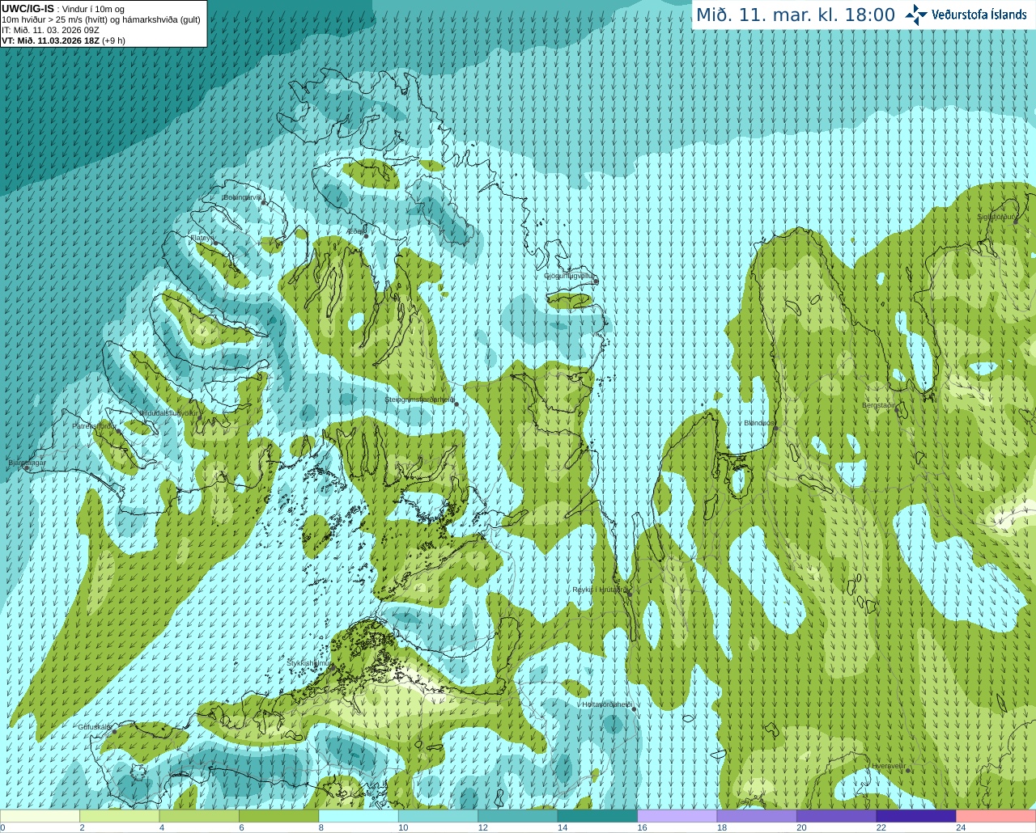
Task: Click the Holtavörðuheiði station label
Action: click(607, 704)
